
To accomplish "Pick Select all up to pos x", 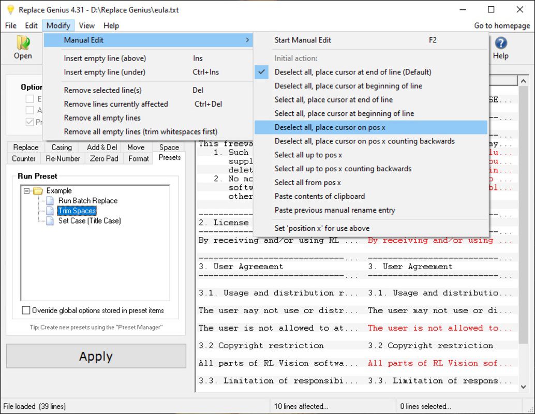I will [370, 155].
